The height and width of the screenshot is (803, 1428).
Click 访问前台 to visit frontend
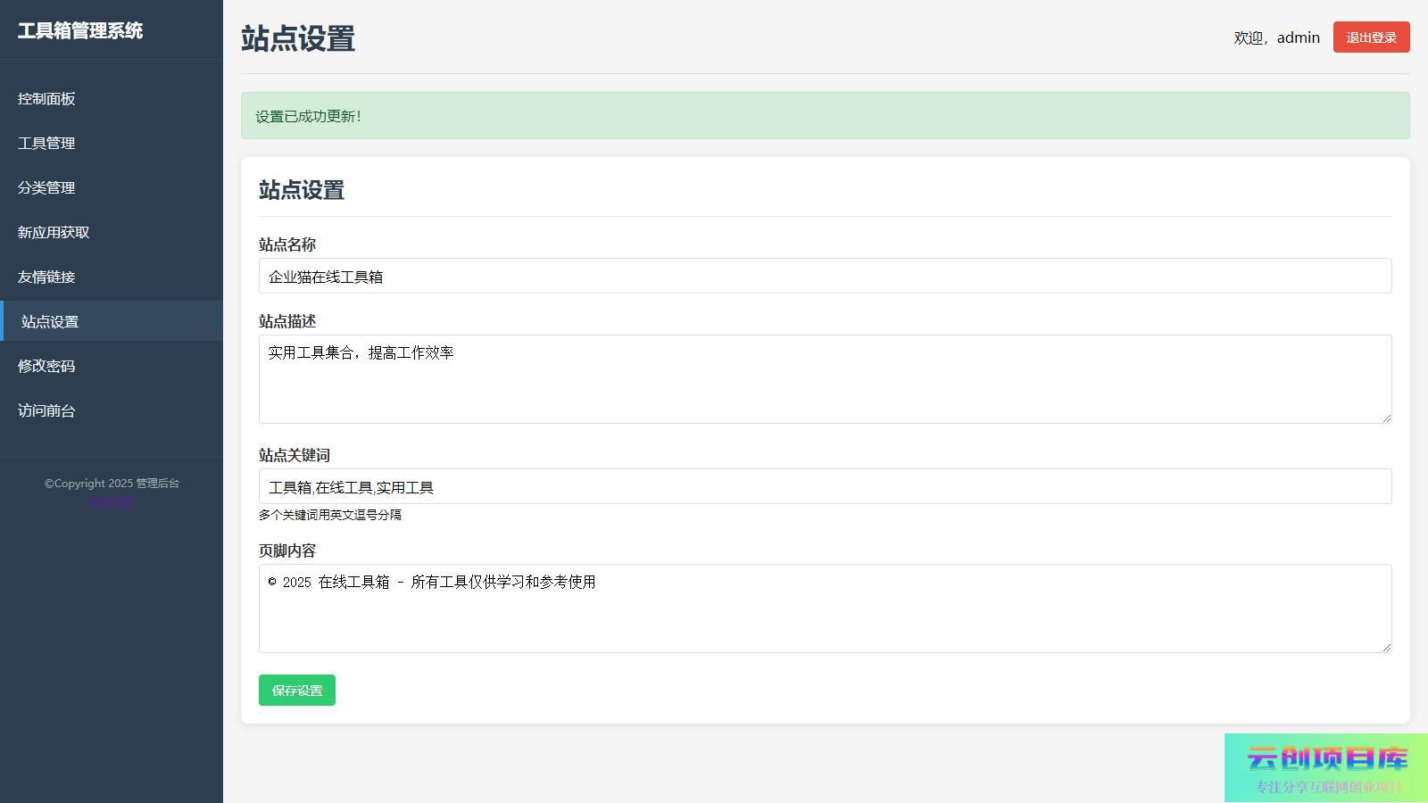click(46, 410)
